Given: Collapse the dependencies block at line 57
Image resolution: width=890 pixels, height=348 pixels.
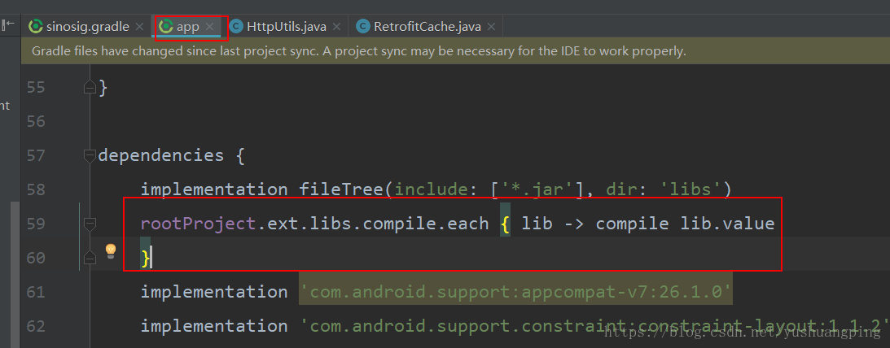Looking at the screenshot, I should click(x=90, y=155).
